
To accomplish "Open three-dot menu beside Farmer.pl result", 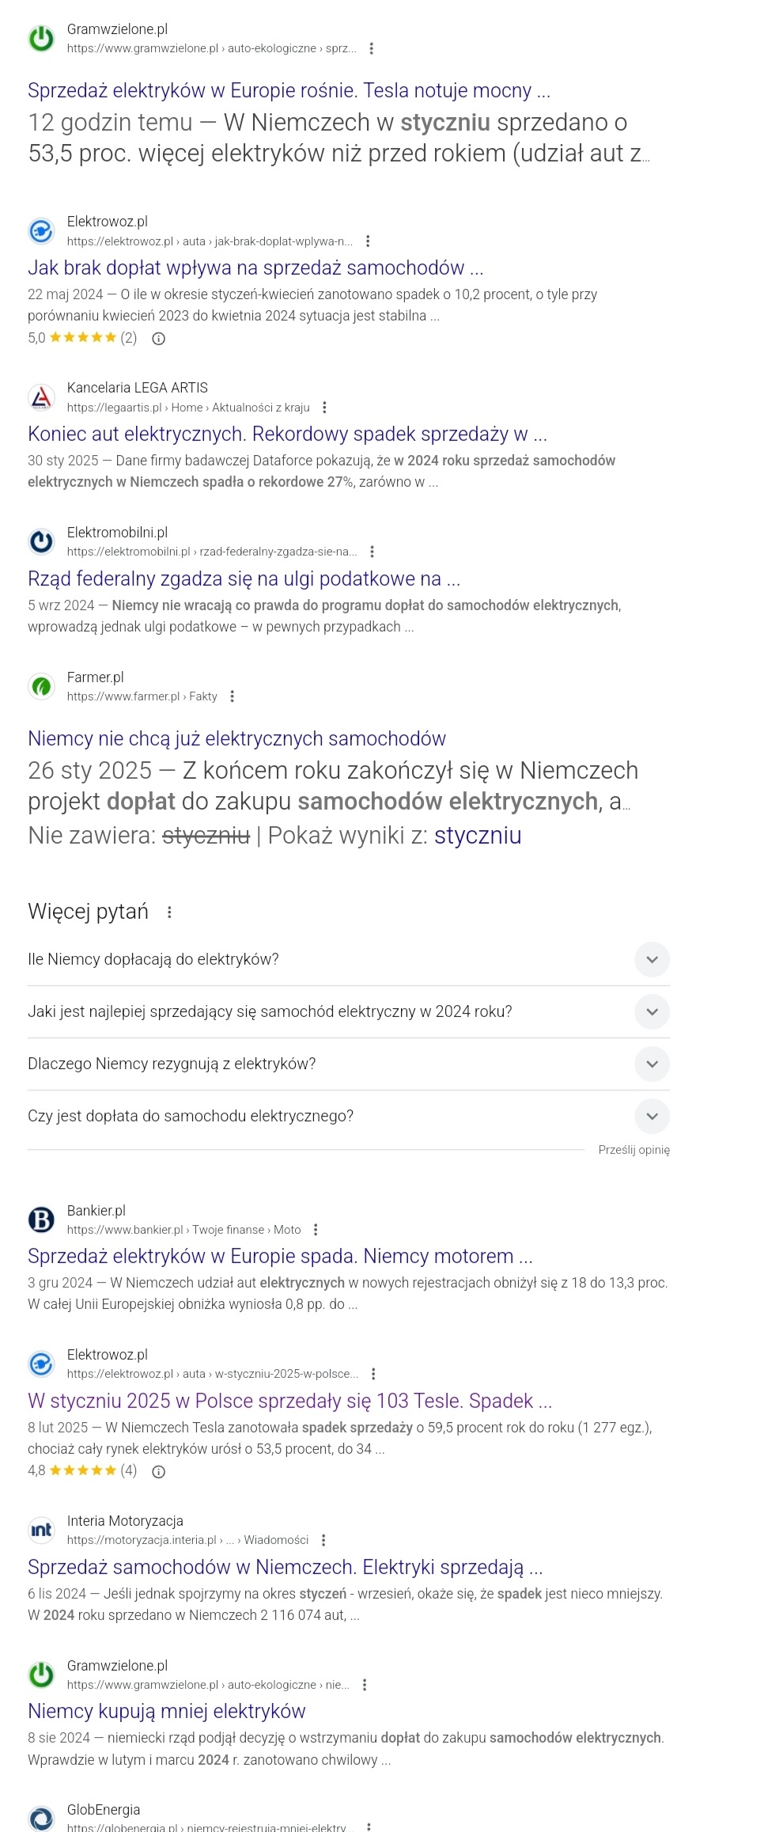I will point(232,696).
